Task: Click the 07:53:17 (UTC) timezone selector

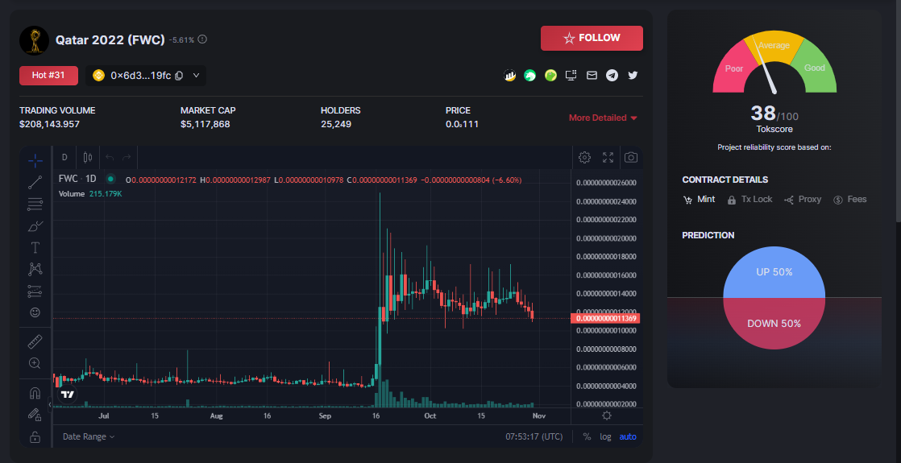Action: [534, 436]
